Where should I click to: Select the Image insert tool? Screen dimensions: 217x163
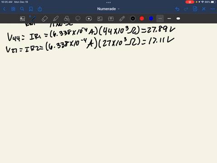pos(100,19)
